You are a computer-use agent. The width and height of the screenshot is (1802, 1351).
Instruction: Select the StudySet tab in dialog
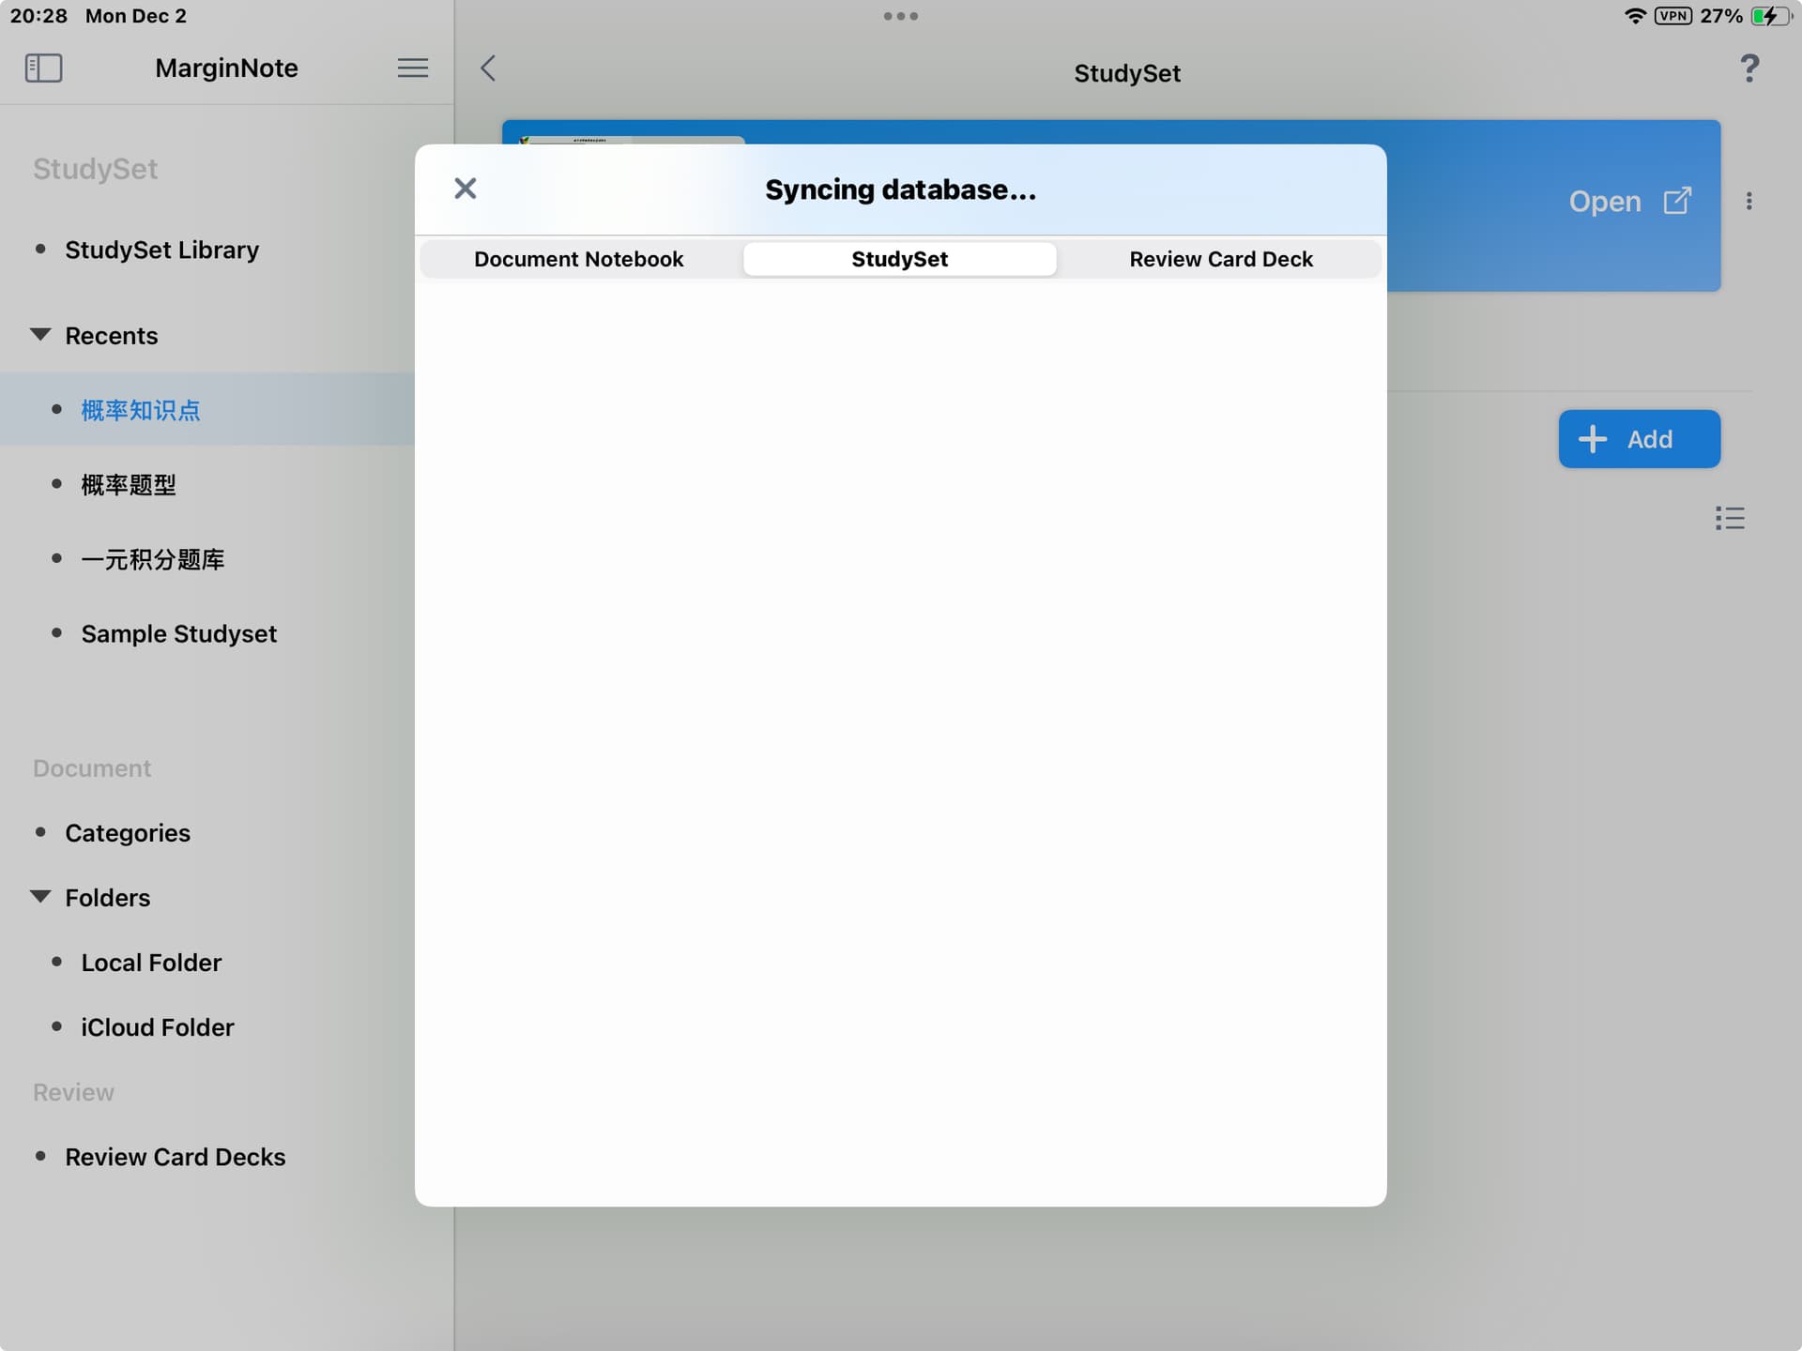pyautogui.click(x=899, y=259)
